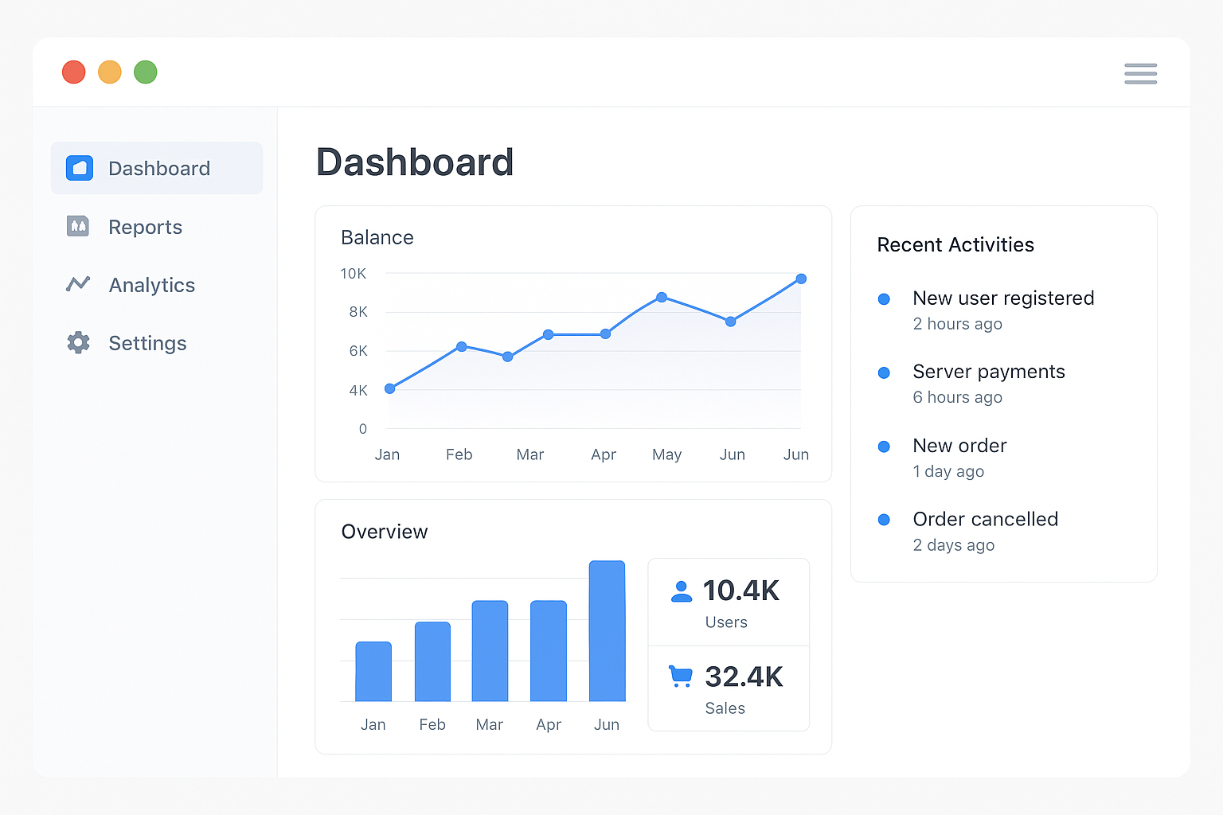Screen dimensions: 1223x815
Task: Click the 32.4K Sales statistic
Action: 744,677
